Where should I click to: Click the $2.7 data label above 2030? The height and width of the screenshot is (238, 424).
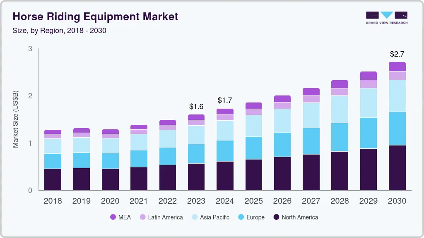click(x=397, y=54)
